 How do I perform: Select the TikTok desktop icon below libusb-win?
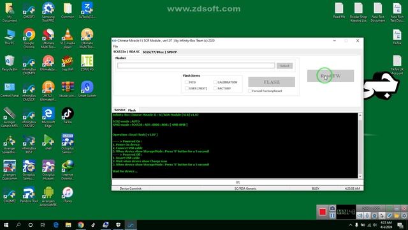point(68,115)
